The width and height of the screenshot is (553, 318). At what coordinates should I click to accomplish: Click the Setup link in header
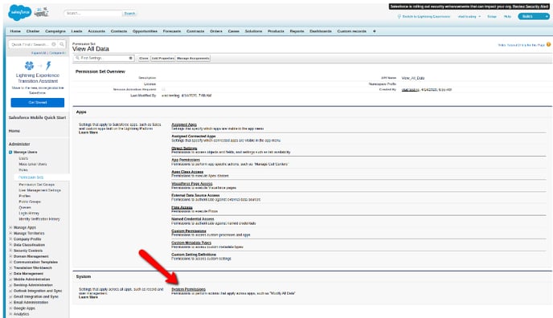492,17
